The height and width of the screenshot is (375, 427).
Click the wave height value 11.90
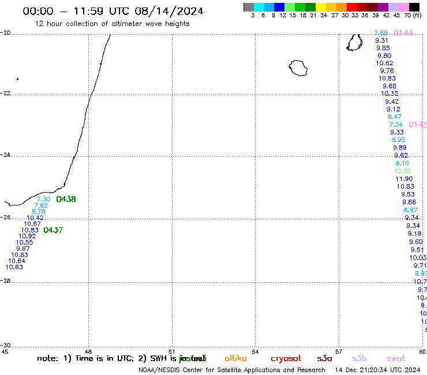(404, 179)
